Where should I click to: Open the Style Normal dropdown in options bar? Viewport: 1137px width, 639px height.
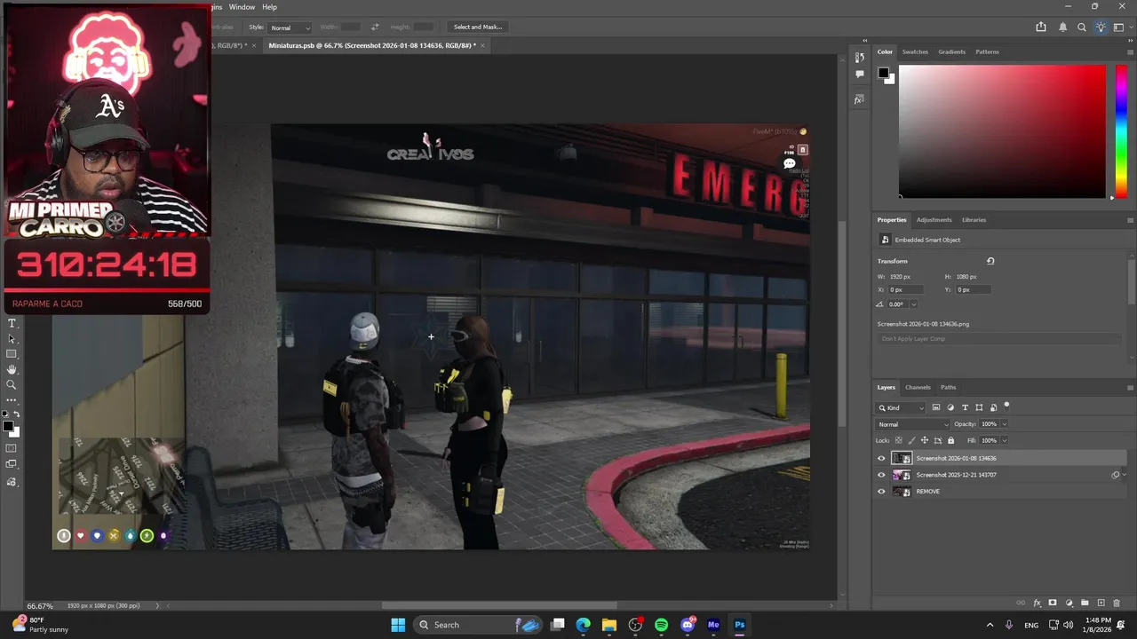pos(290,28)
